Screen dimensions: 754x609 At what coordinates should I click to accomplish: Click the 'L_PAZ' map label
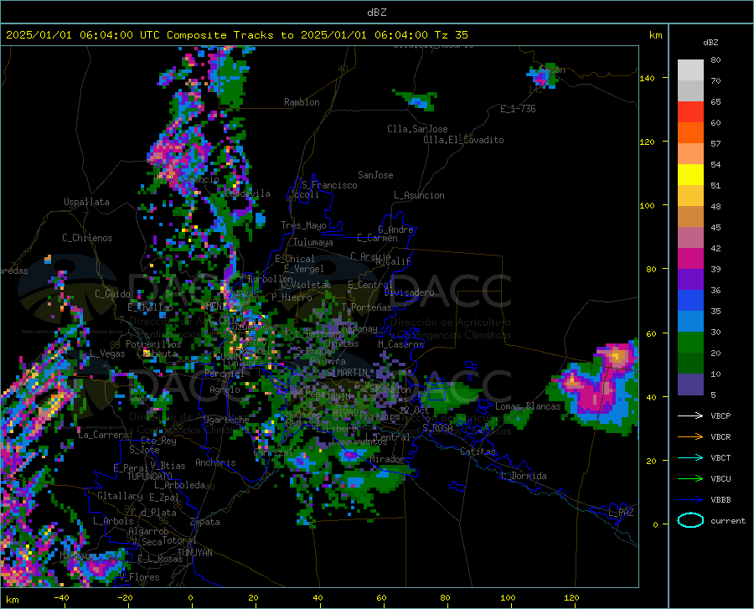click(622, 513)
